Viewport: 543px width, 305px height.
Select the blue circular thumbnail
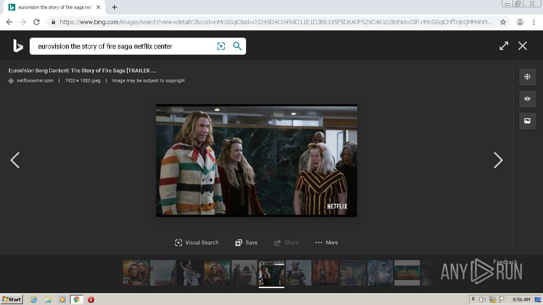pyautogui.click(x=380, y=273)
